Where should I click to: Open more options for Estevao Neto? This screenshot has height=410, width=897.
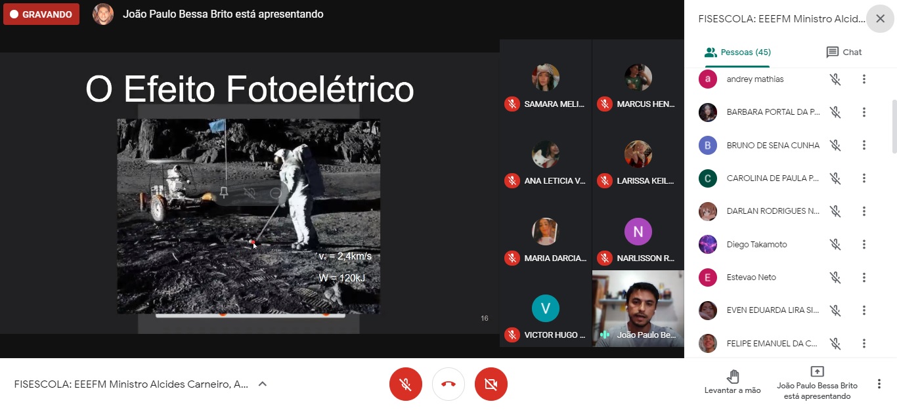pos(864,277)
